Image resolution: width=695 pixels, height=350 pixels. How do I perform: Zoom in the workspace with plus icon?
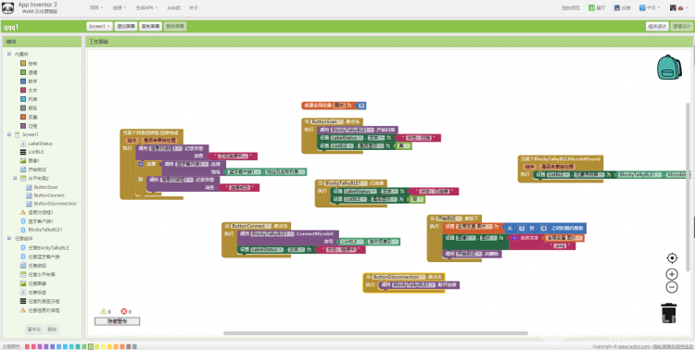672,274
